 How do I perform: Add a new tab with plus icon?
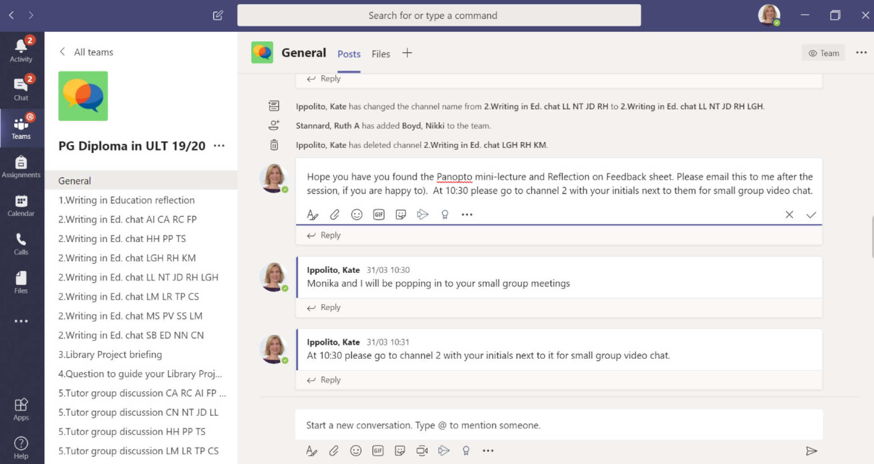(x=407, y=53)
